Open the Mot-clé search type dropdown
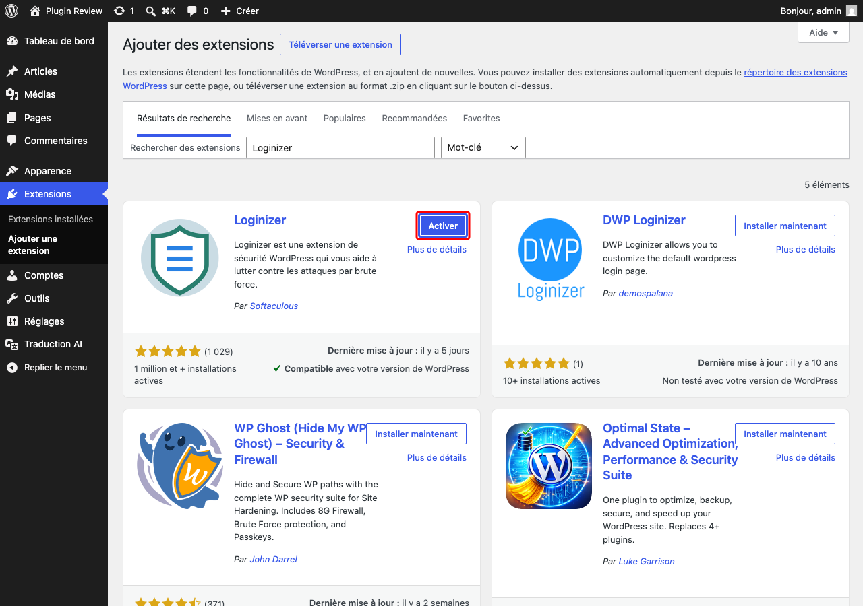This screenshot has width=863, height=606. click(483, 147)
